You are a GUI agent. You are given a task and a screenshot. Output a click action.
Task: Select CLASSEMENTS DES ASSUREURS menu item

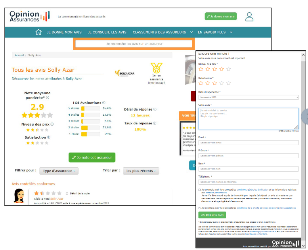159,32
